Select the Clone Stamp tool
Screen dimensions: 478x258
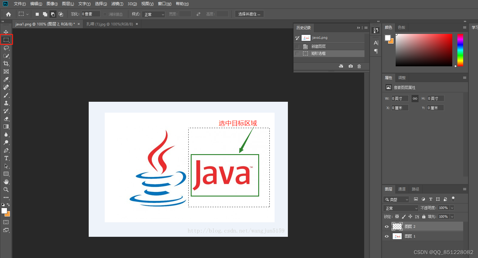tap(6, 103)
